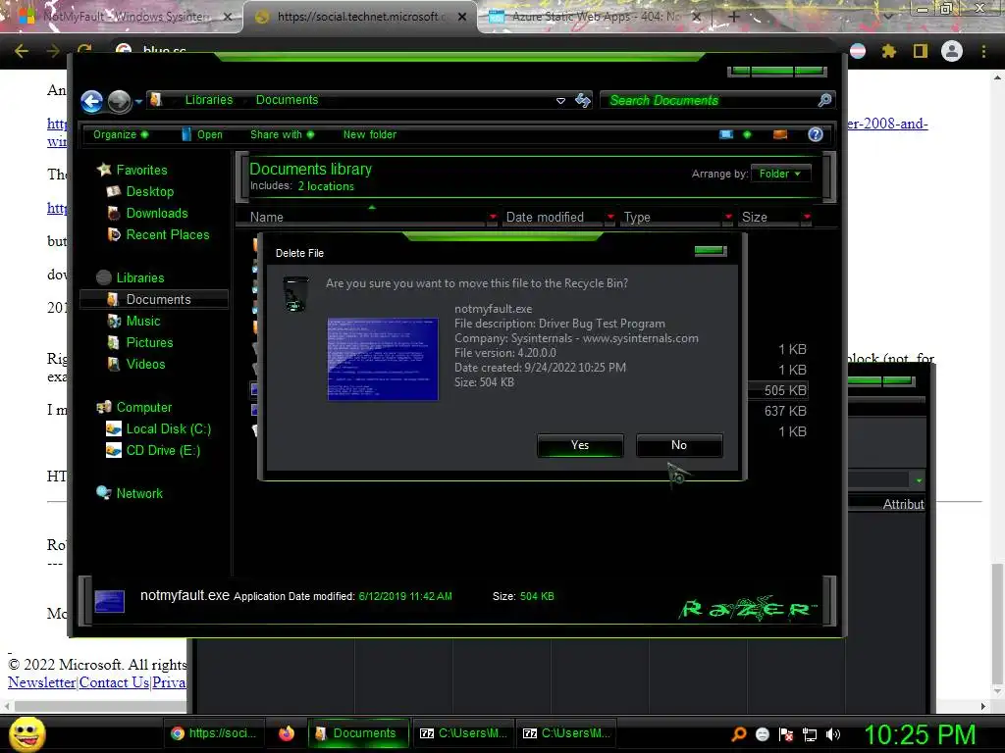Click the Action Center flag tray icon
This screenshot has width=1005, height=753.
[786, 734]
